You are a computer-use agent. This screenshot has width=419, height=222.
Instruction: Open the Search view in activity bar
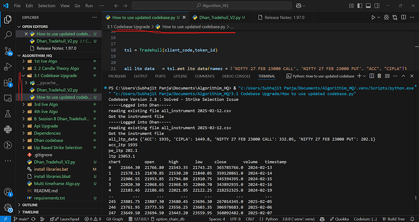(8, 35)
